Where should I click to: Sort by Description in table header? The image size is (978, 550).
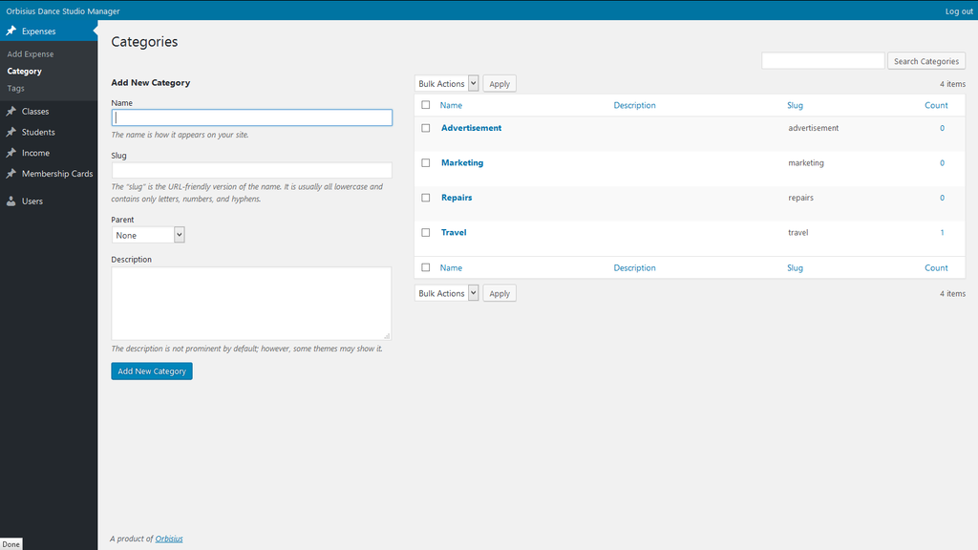coord(634,105)
